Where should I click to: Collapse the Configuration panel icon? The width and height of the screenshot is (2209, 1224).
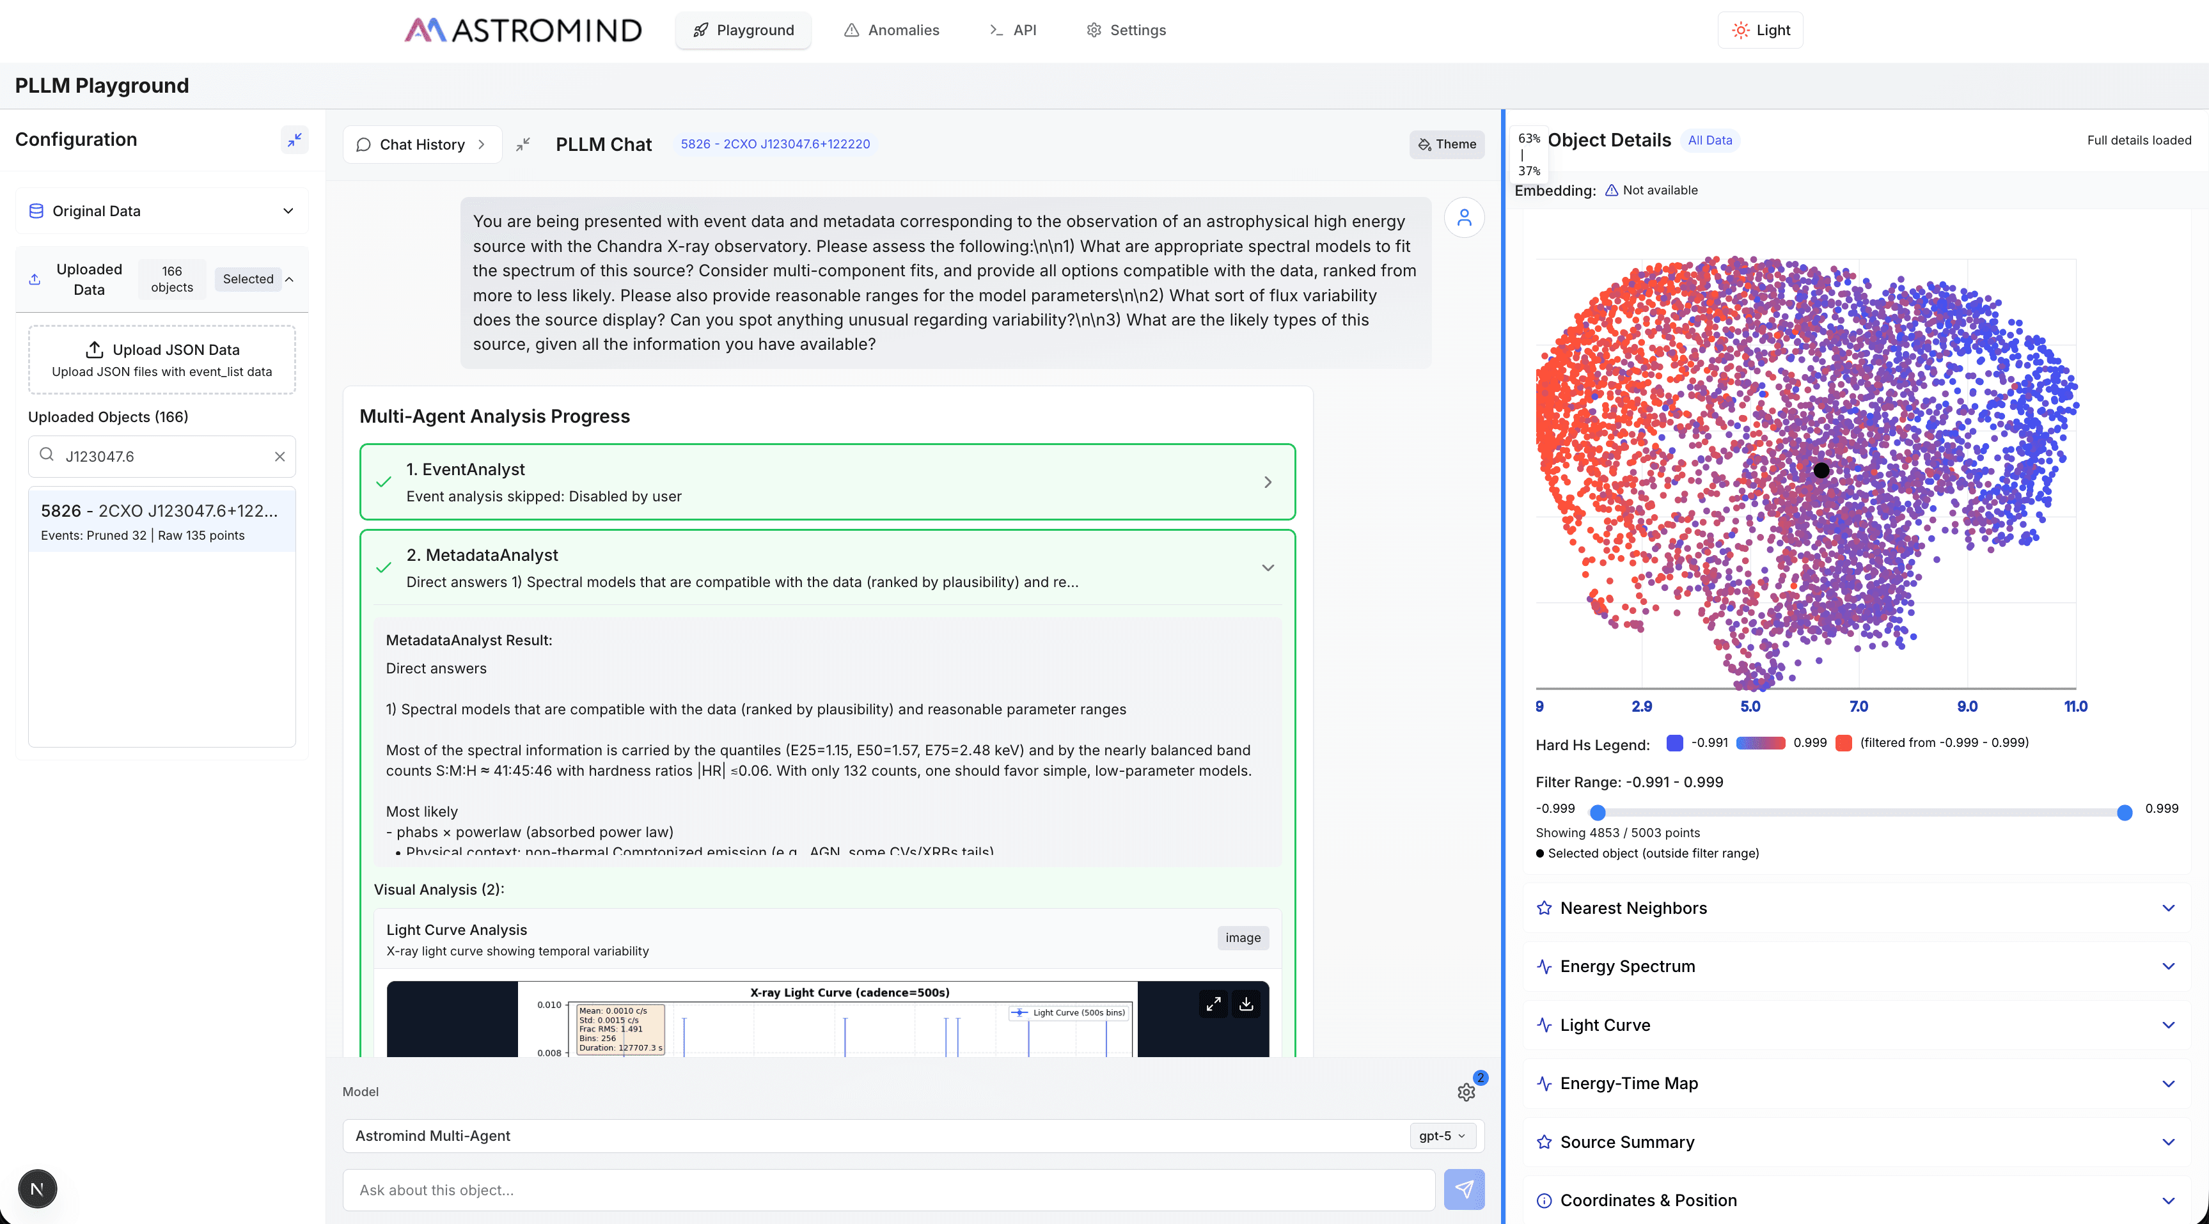[294, 139]
